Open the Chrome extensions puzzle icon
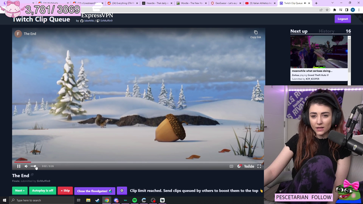The width and height of the screenshot is (363, 204). click(x=334, y=10)
